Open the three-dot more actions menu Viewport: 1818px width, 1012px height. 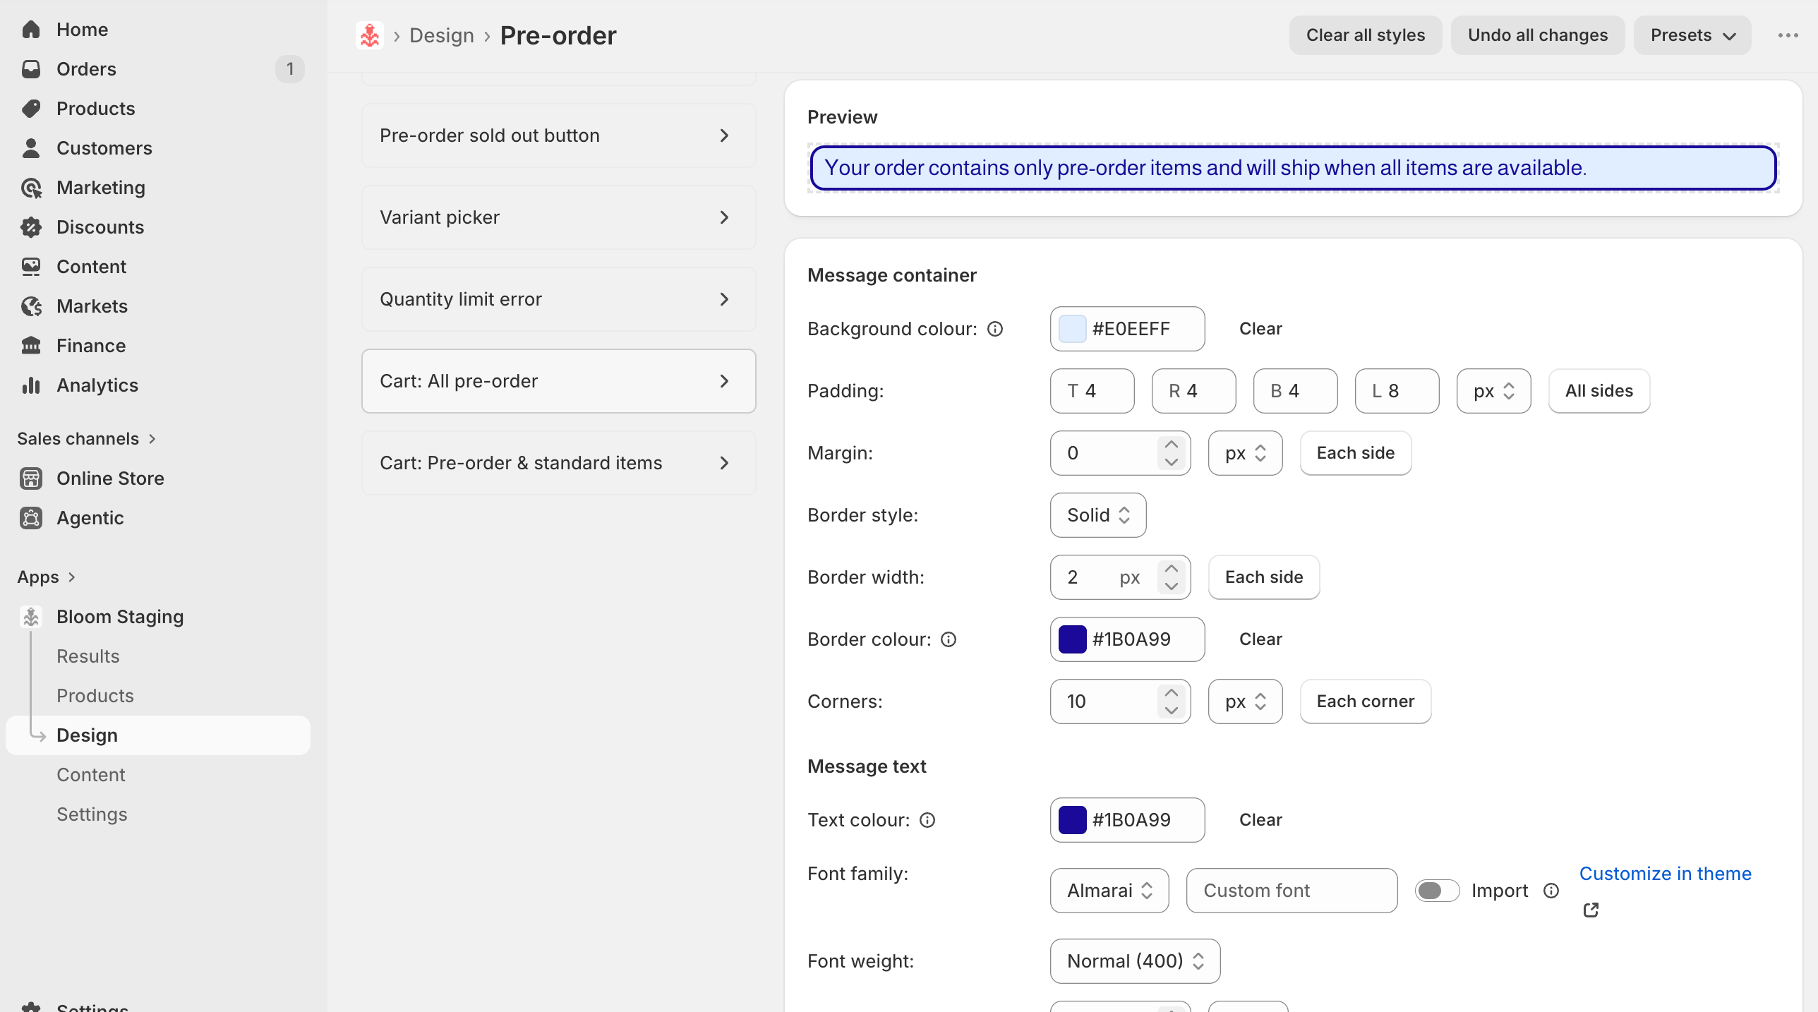coord(1788,35)
